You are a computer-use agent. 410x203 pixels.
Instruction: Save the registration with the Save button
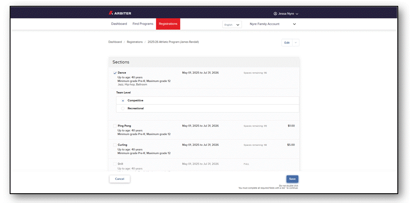(292, 179)
